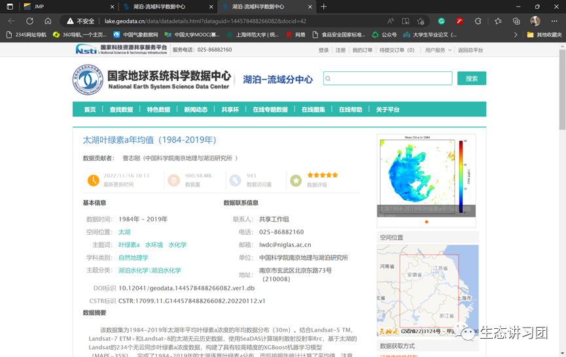The height and width of the screenshot is (357, 566).
Task: Open 共享杯 in the navigation bar
Action: 230,110
